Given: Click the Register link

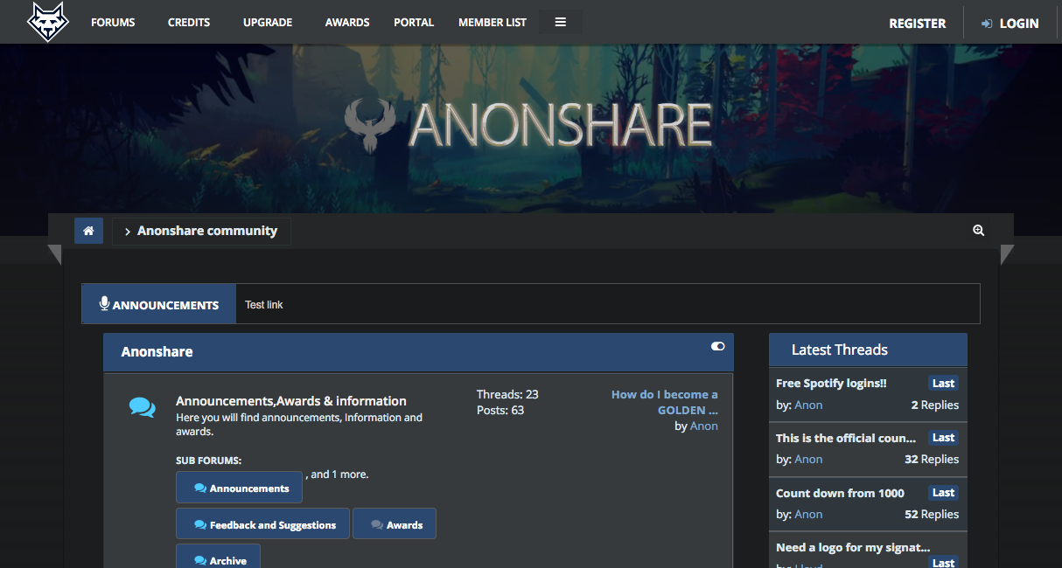Looking at the screenshot, I should pyautogui.click(x=918, y=24).
